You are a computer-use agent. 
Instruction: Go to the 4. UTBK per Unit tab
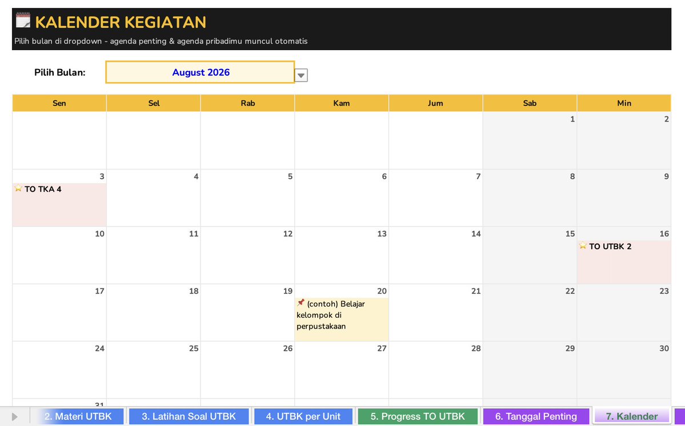[x=303, y=416]
